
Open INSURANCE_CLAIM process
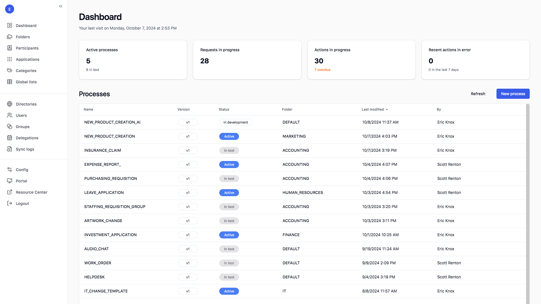[103, 150]
